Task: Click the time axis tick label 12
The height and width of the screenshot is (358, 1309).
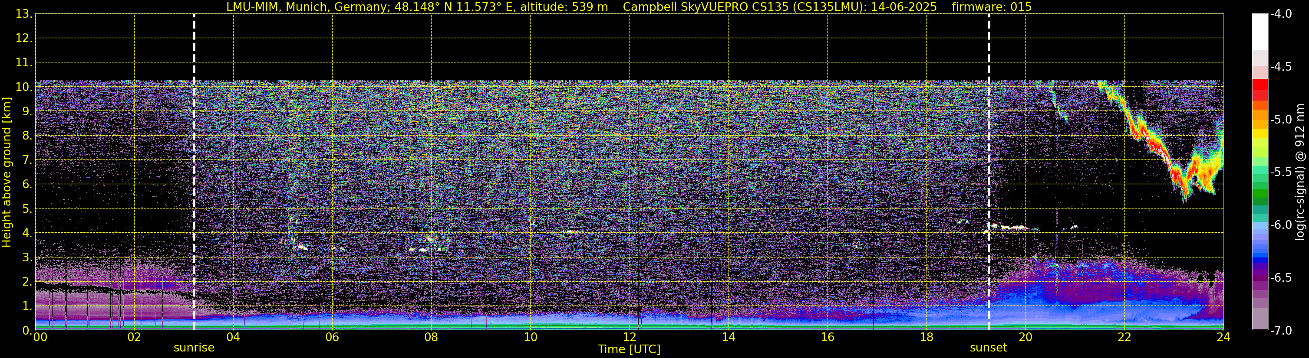Action: coord(629,337)
